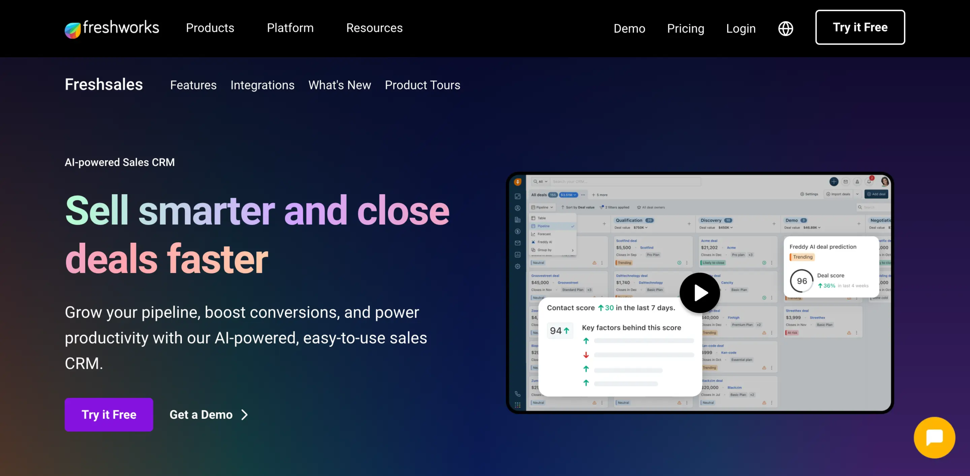Open the $3.51M total dropdown in CRM preview
The height and width of the screenshot is (476, 970).
[x=568, y=195]
